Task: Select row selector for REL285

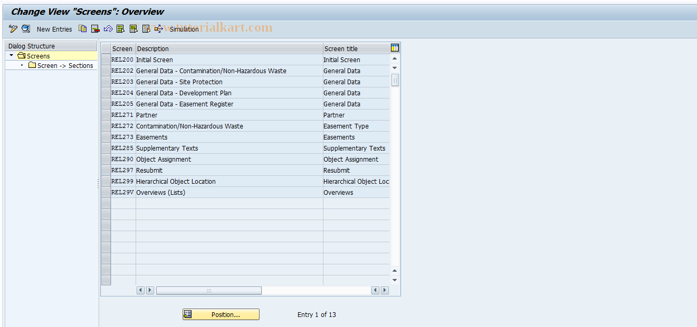Action: click(106, 148)
